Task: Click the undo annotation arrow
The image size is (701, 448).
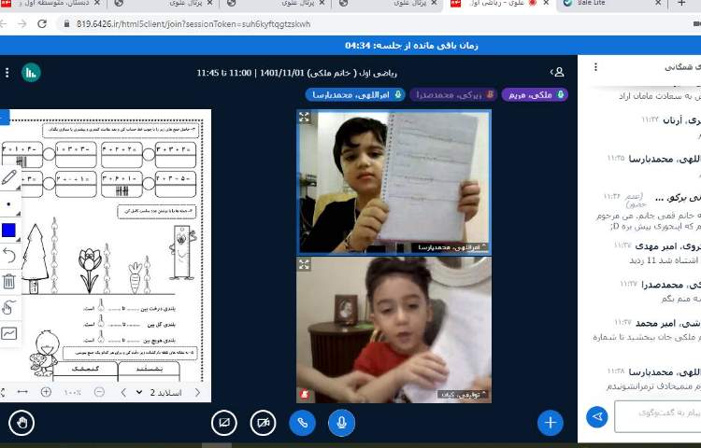Action: click(9, 255)
